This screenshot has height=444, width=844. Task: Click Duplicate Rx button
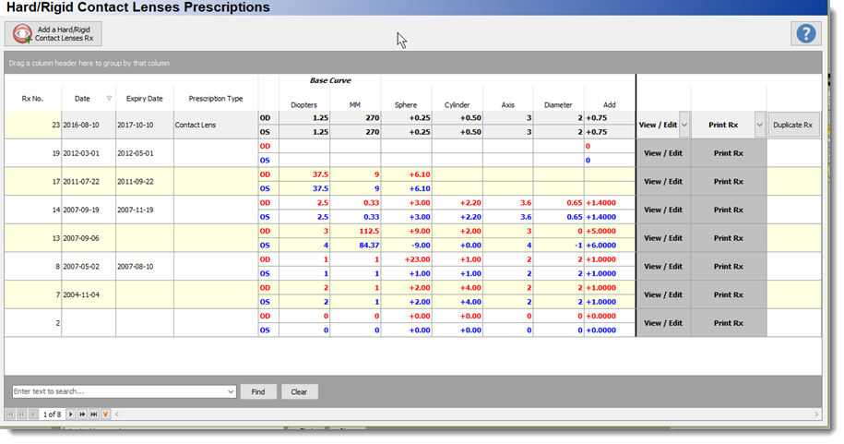click(793, 125)
